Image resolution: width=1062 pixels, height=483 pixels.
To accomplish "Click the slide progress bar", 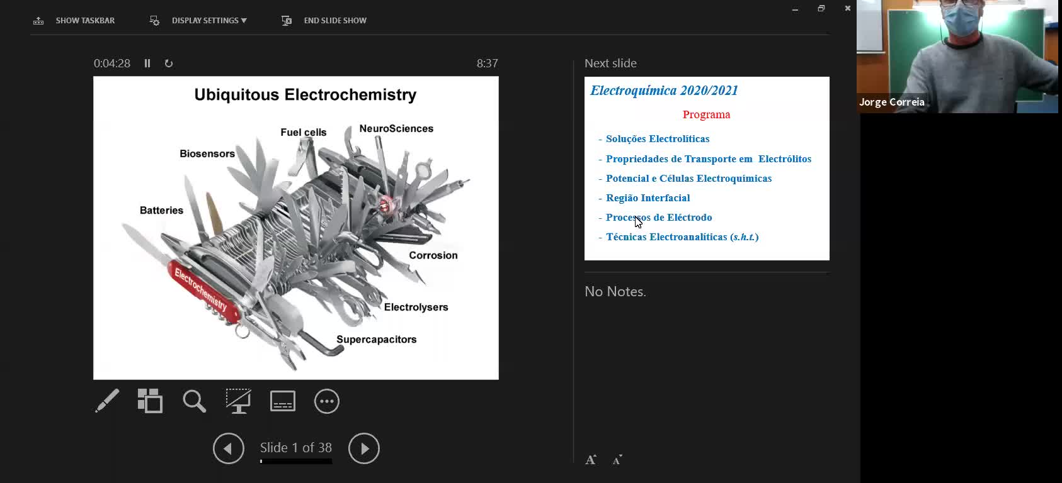I will pyautogui.click(x=296, y=462).
